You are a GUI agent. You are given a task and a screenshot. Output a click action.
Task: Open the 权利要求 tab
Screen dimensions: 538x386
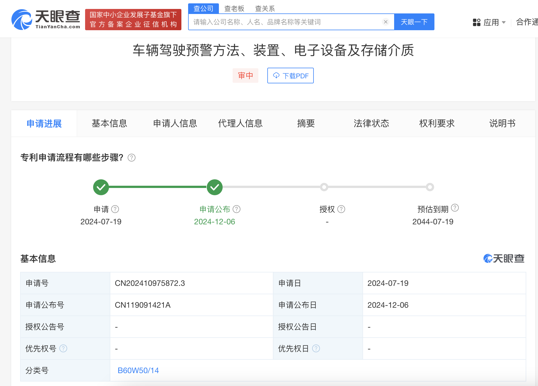pos(437,123)
